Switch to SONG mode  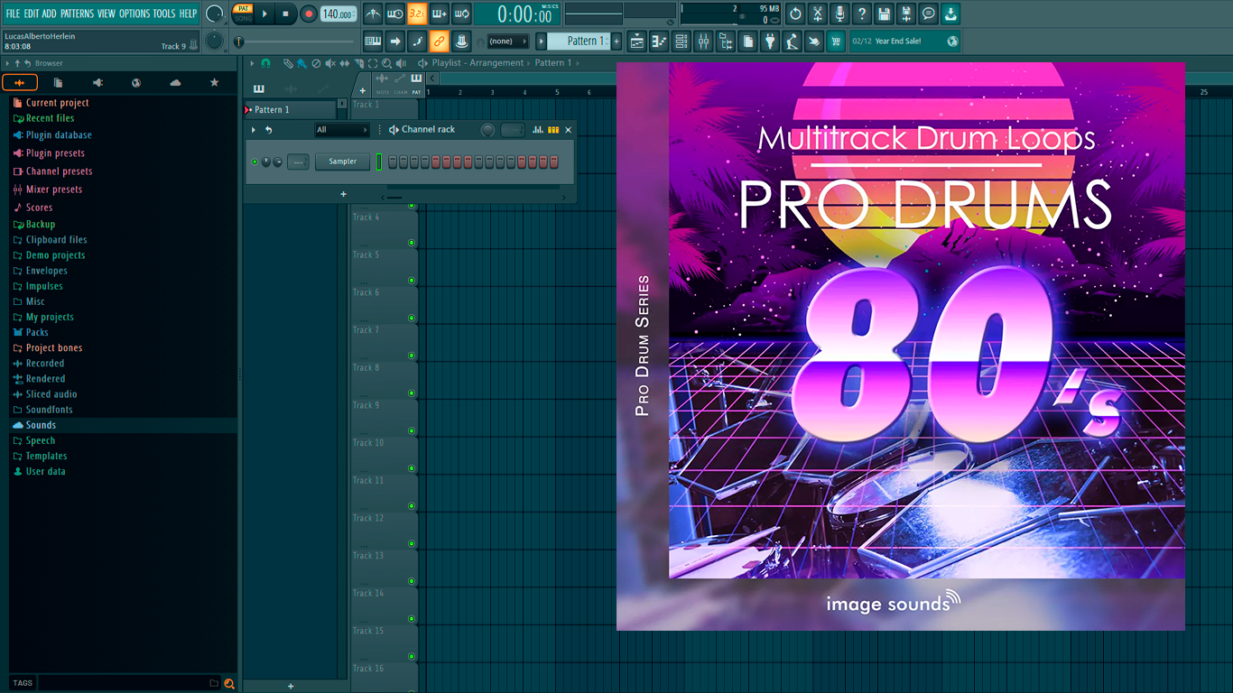243,18
